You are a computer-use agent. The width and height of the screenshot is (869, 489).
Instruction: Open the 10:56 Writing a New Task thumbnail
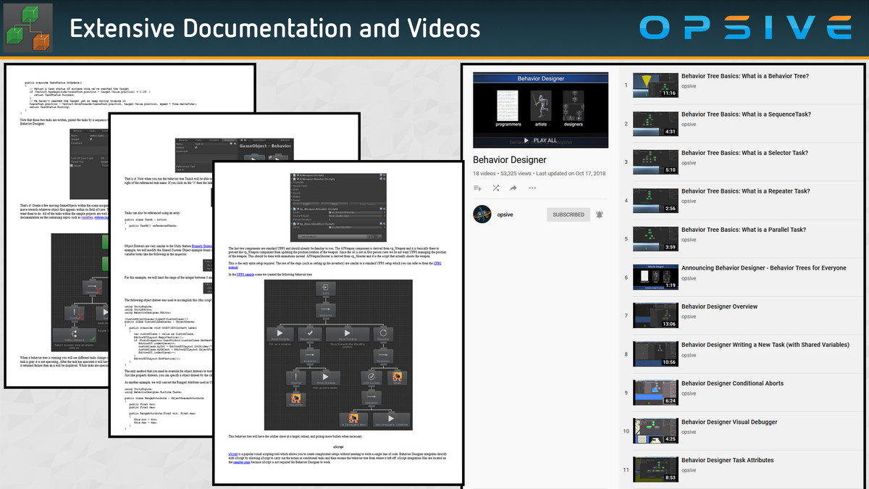click(x=655, y=354)
